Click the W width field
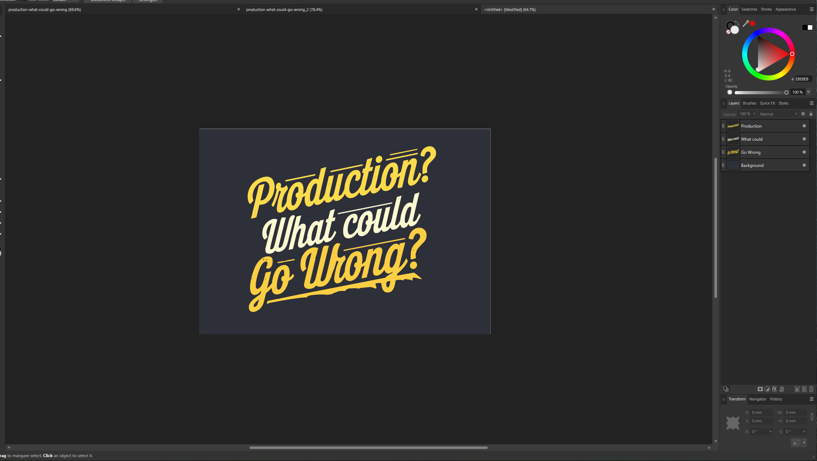This screenshot has width=817, height=461. coord(795,412)
